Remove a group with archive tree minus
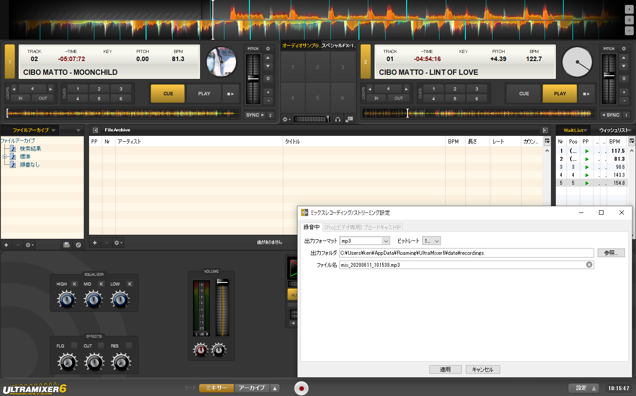 point(18,245)
